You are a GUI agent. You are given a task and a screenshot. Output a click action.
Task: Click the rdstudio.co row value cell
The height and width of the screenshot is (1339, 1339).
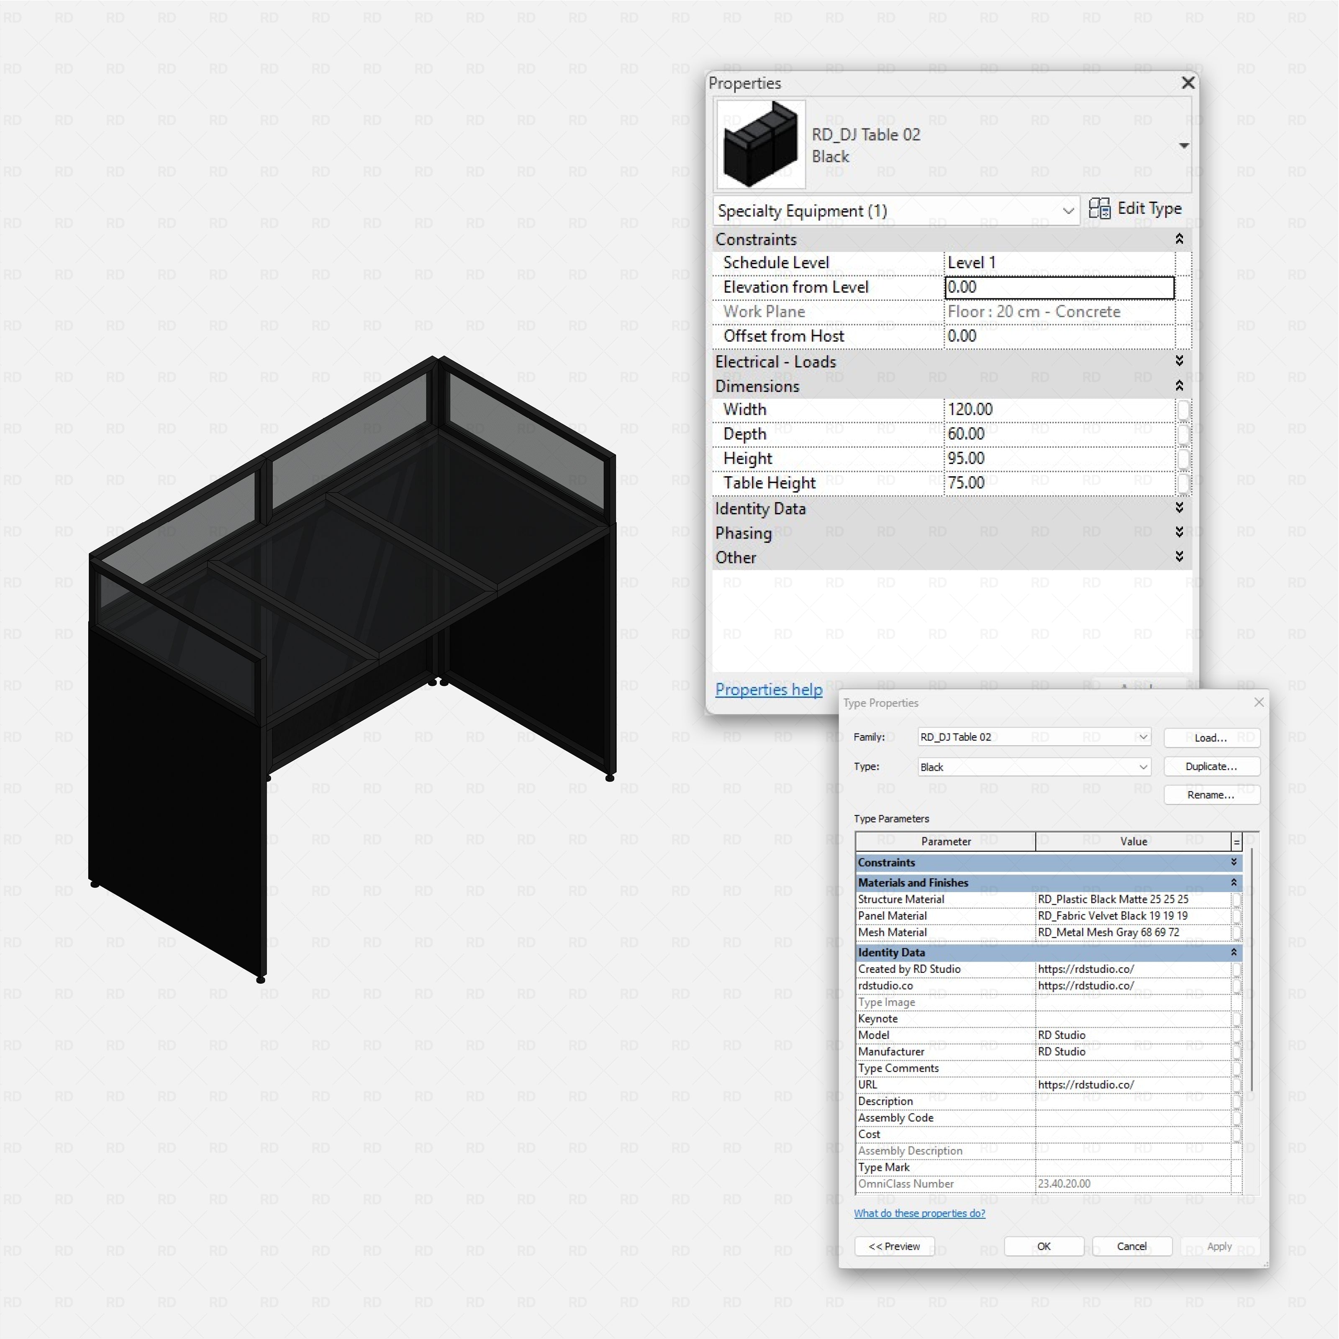[x=1133, y=985]
